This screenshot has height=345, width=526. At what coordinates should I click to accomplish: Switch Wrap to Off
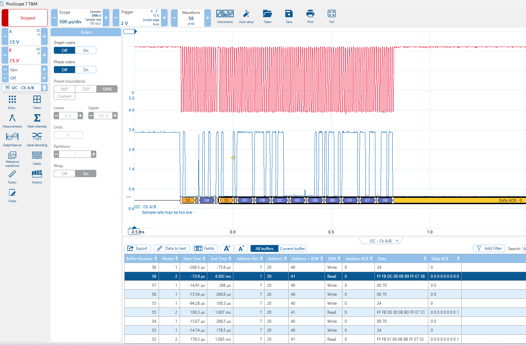point(64,173)
